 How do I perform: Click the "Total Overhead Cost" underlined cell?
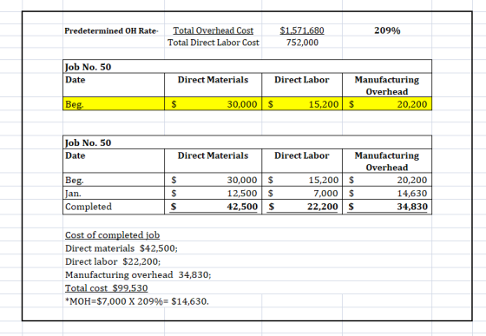point(213,30)
